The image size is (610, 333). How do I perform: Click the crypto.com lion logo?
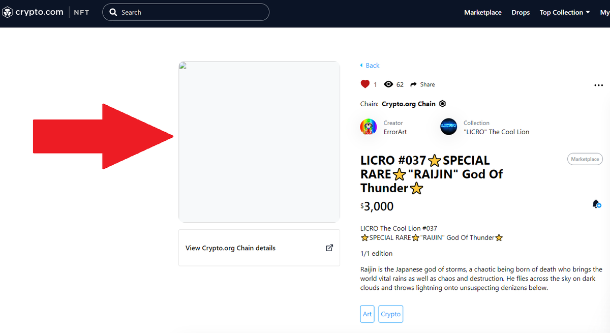[x=8, y=12]
